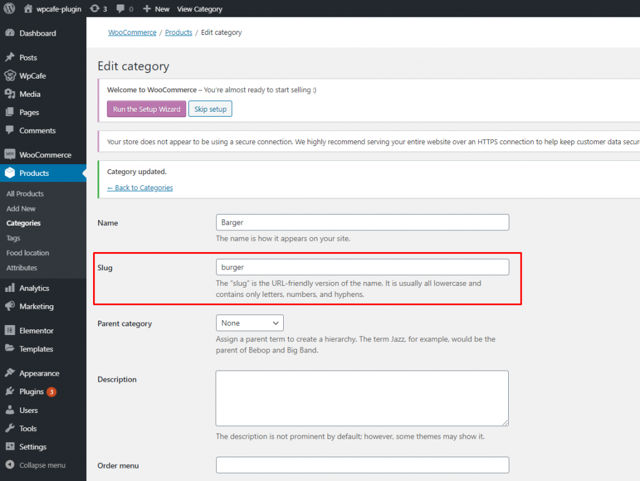Open Products breadcrumb link
The height and width of the screenshot is (481, 640).
point(178,32)
